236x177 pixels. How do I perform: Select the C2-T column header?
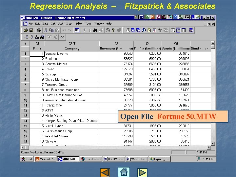[72, 44]
